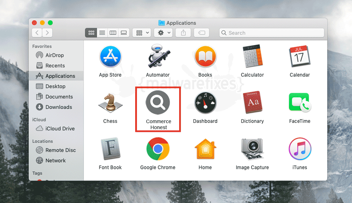Viewport: 352px width, 203px height.
Task: Click the Dashboard gauge icon
Action: [x=205, y=103]
